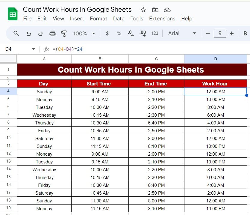
Task: Rename the document title
Action: click(x=77, y=9)
